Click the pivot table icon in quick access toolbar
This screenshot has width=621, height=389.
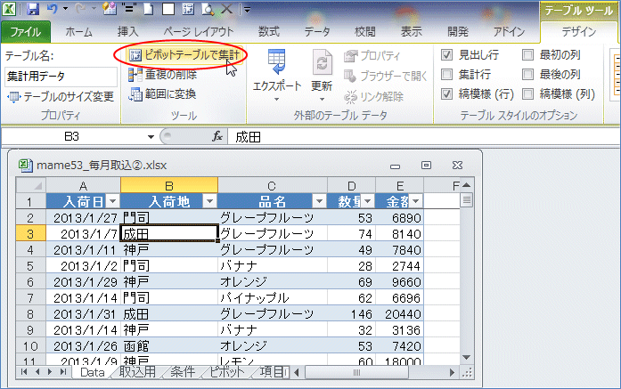pyautogui.click(x=188, y=9)
